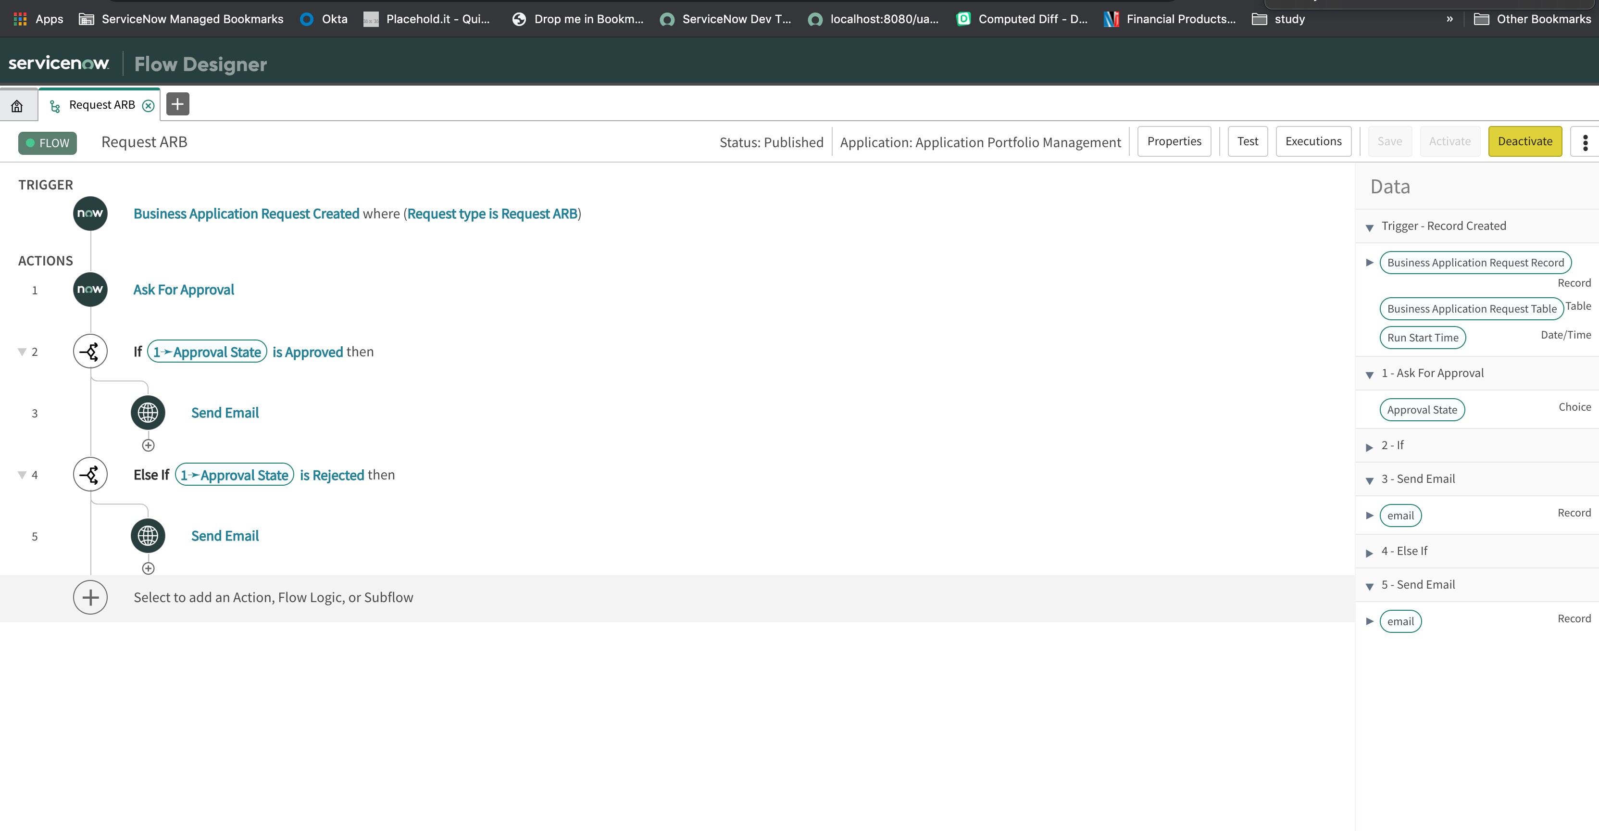
Task: Open the Ask For Approval action
Action: pos(184,290)
